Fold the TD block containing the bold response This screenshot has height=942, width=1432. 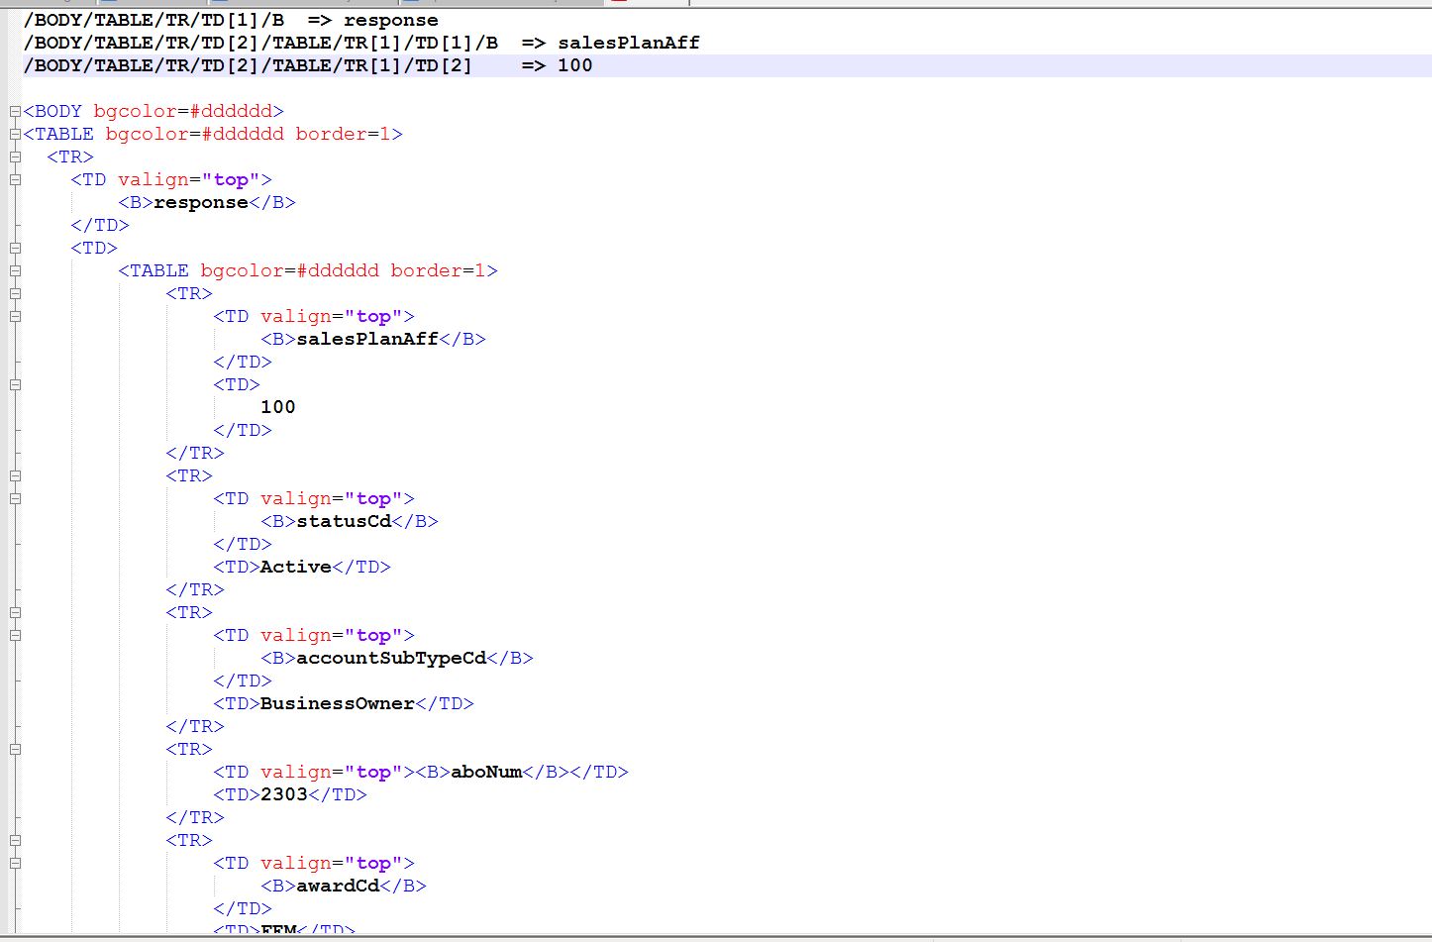coord(15,179)
